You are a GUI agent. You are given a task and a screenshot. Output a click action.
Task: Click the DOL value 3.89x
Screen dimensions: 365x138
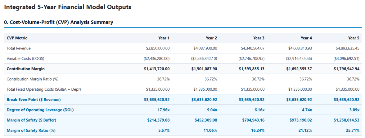tap(355, 110)
